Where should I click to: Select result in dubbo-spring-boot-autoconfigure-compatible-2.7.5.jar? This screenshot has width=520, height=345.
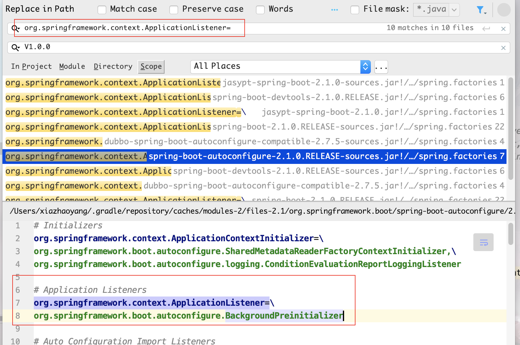pyautogui.click(x=255, y=186)
